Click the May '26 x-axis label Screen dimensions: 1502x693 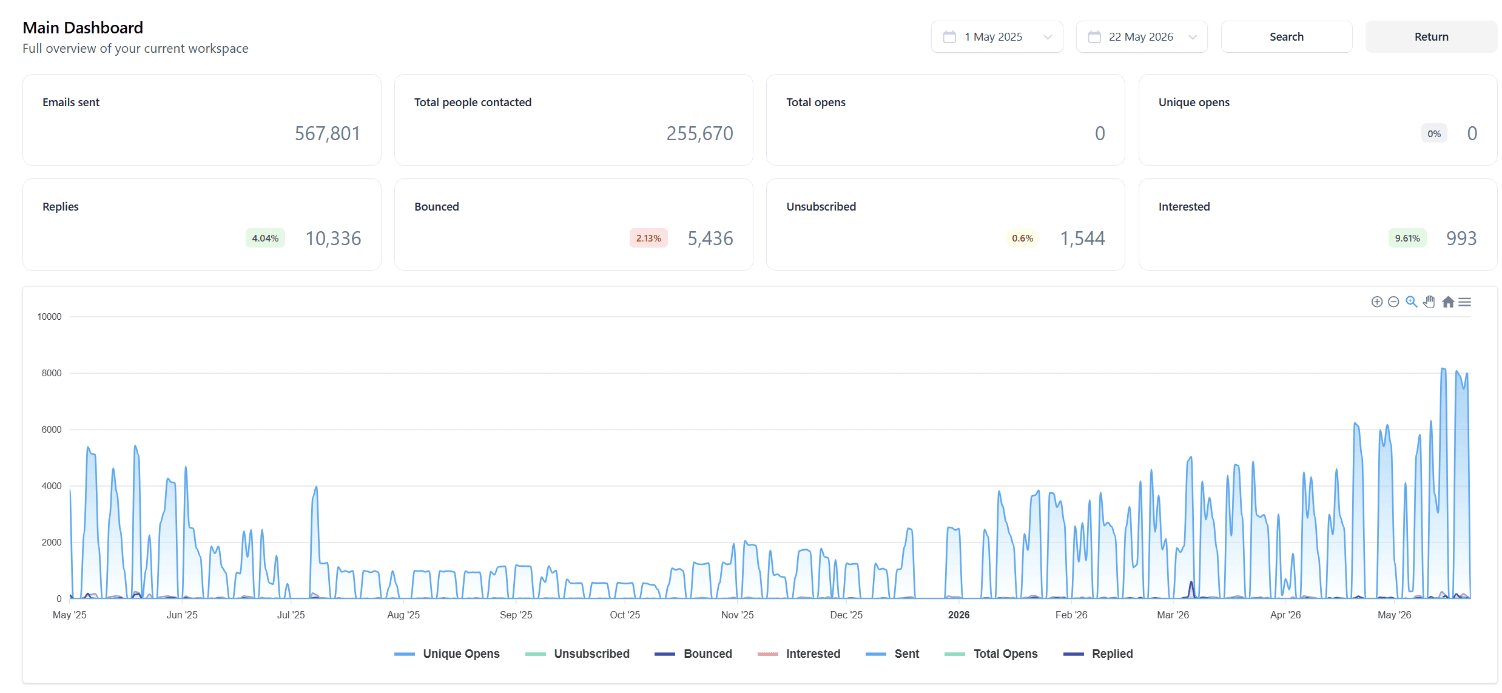(x=1394, y=615)
